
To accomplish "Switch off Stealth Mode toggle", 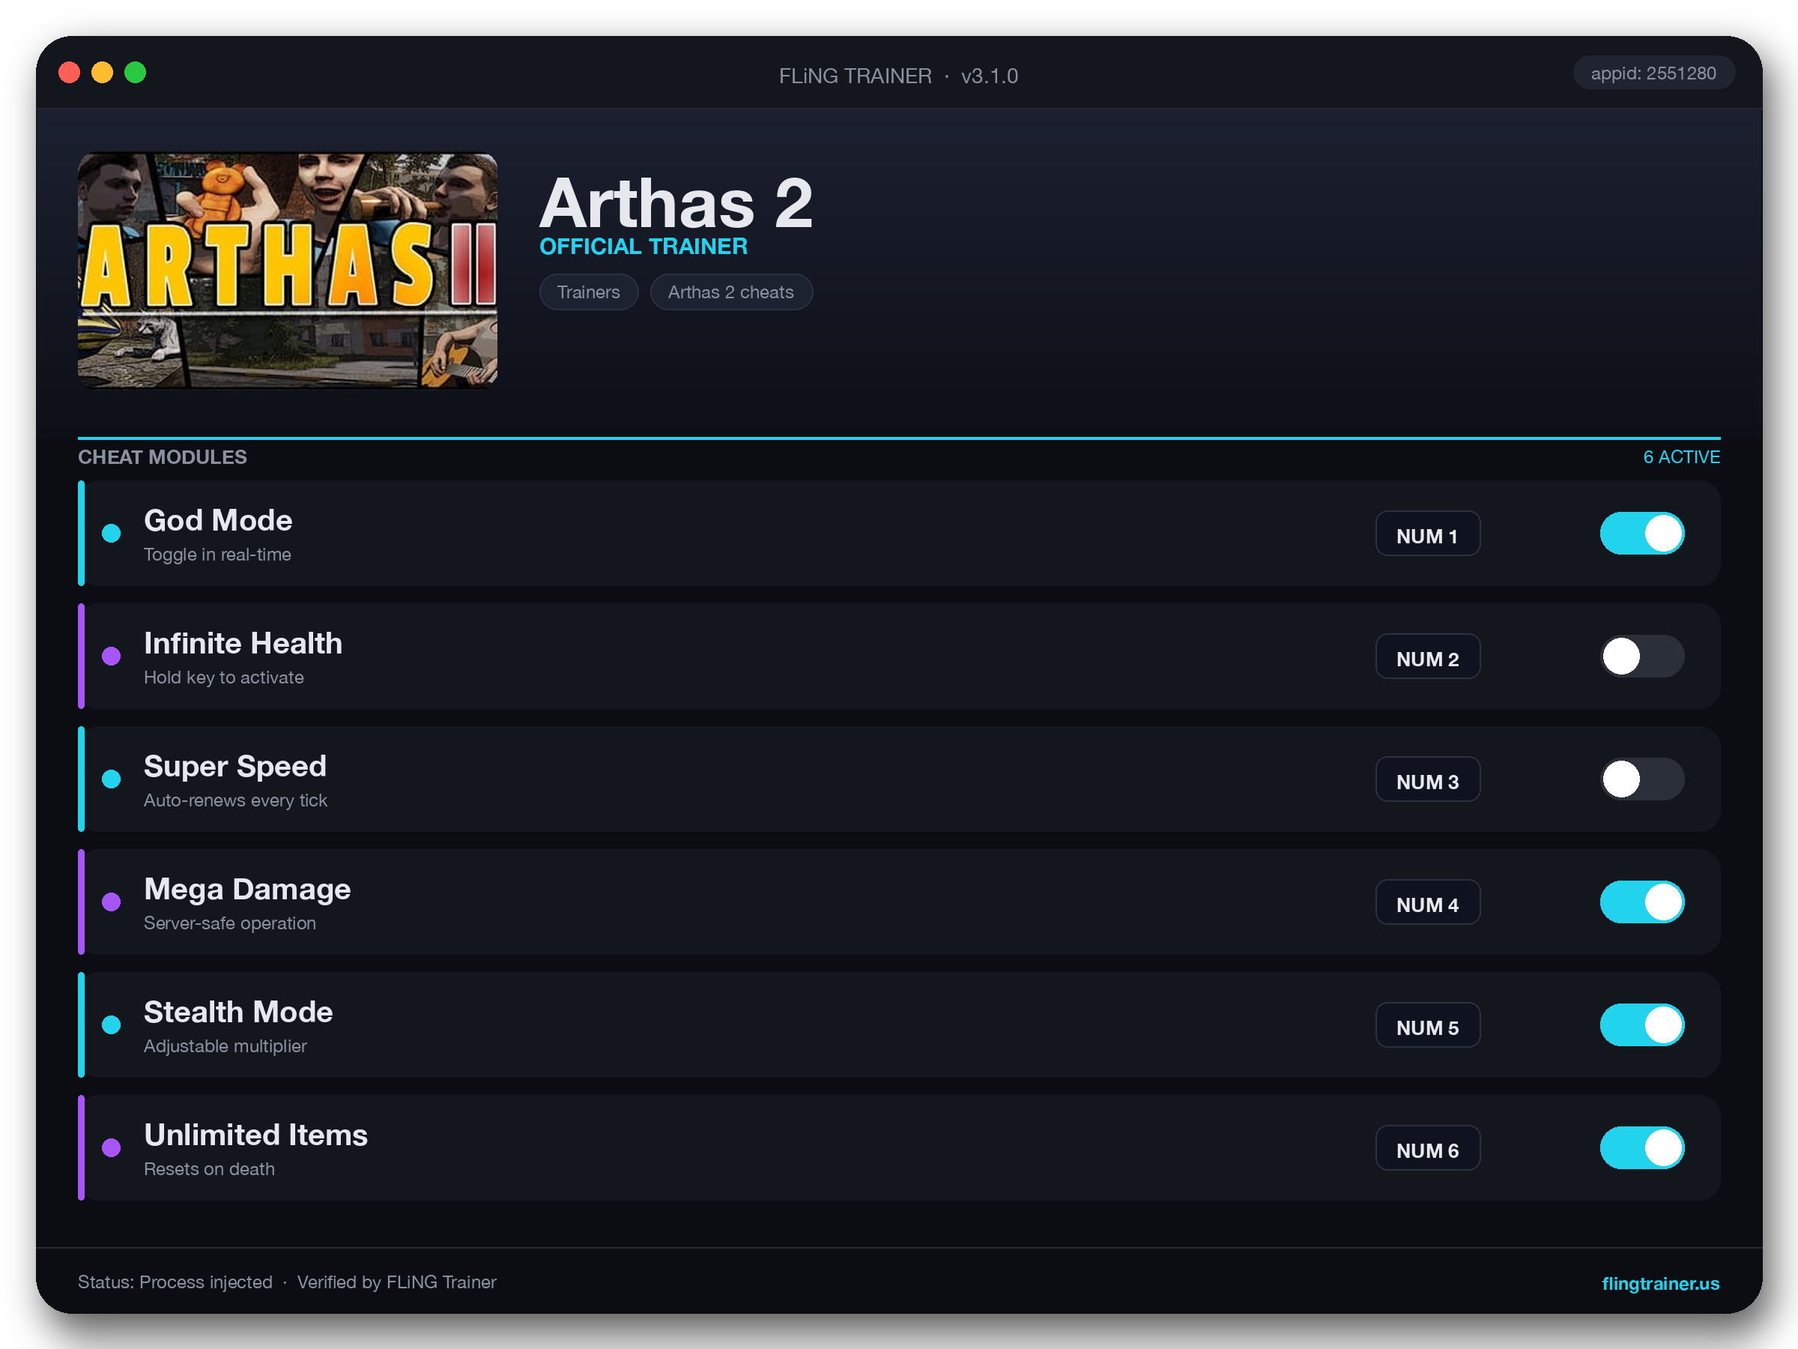I will 1642,1024.
